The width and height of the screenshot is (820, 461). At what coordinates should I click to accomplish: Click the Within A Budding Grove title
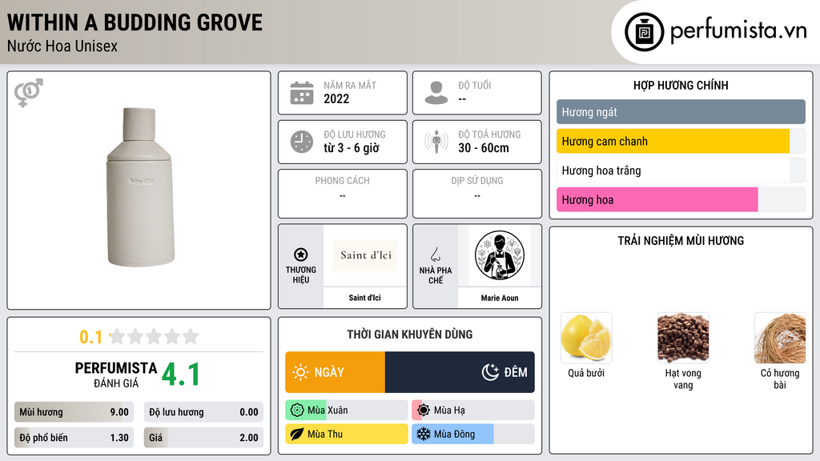(x=135, y=23)
